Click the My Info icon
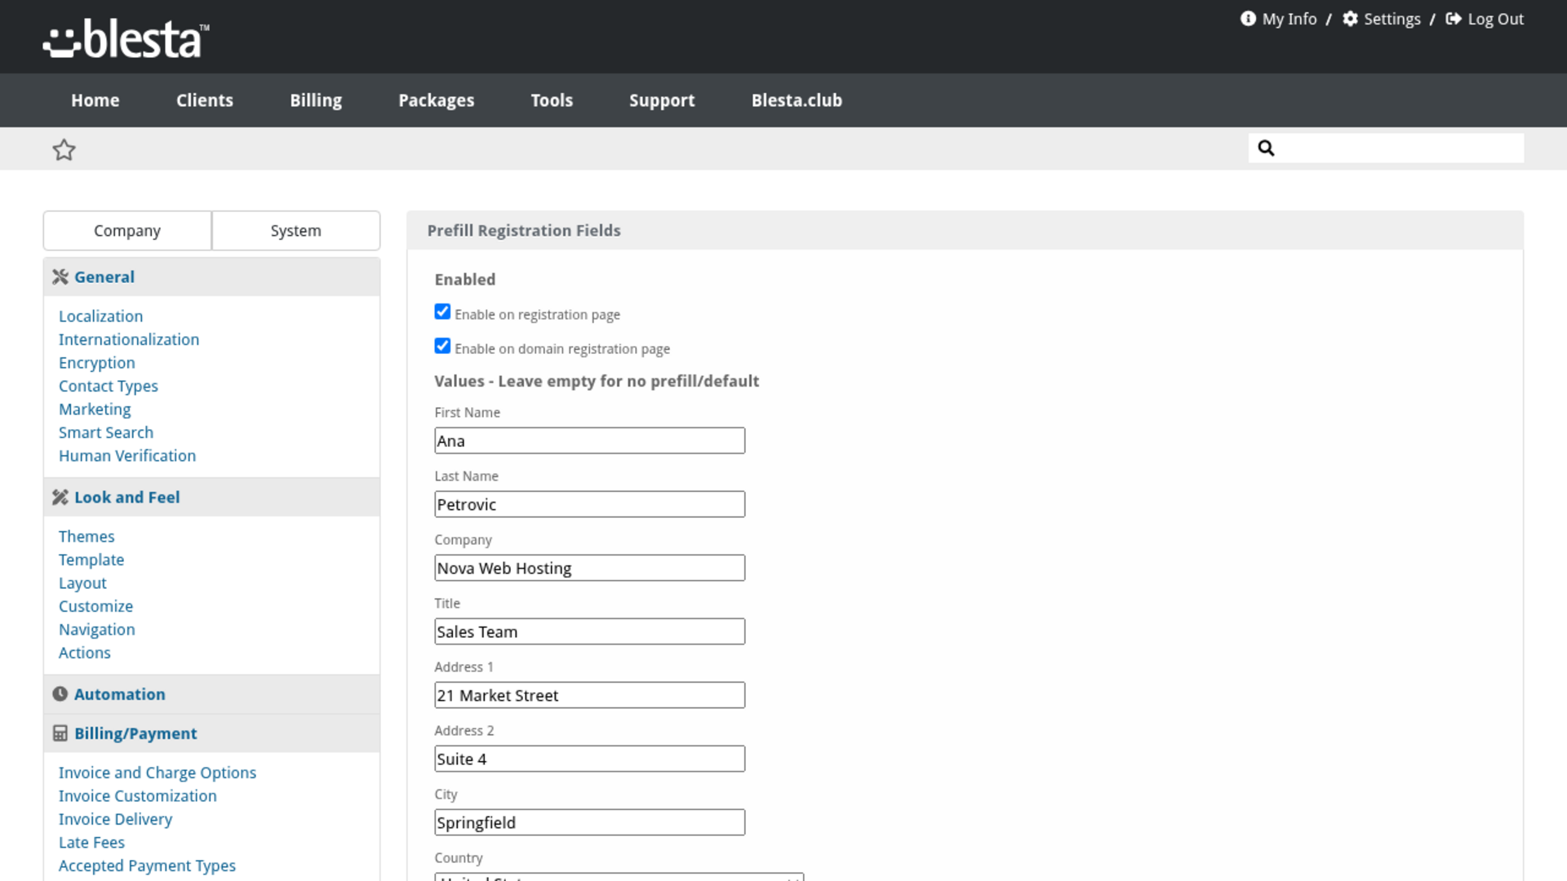Image resolution: width=1567 pixels, height=881 pixels. [1248, 19]
